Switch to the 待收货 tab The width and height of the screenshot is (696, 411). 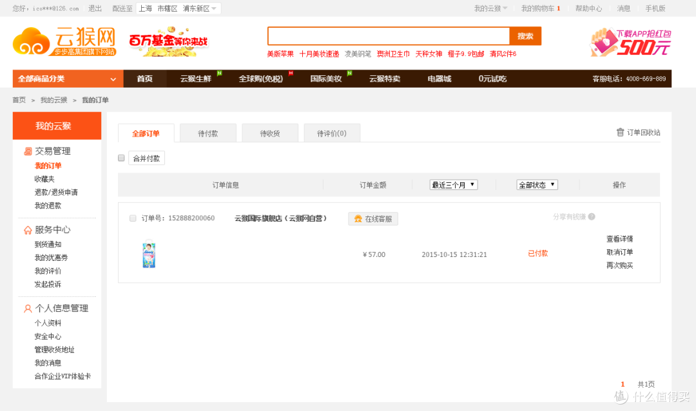coord(270,133)
